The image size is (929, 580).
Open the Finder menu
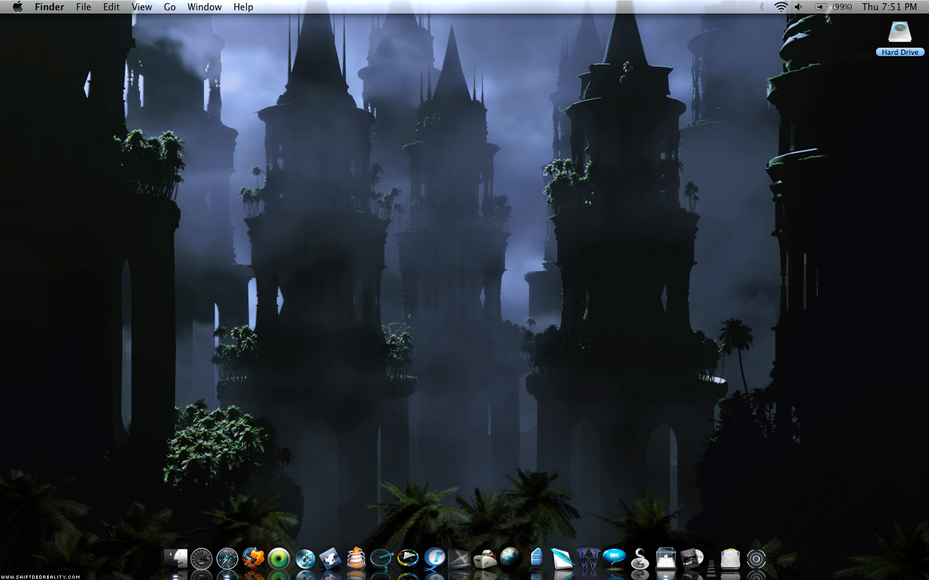click(x=50, y=7)
